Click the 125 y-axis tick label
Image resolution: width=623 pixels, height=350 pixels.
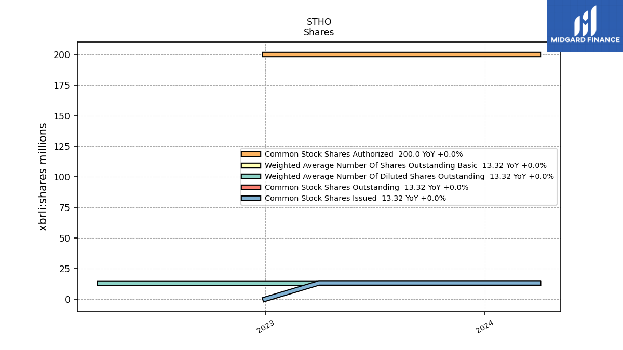coord(62,146)
